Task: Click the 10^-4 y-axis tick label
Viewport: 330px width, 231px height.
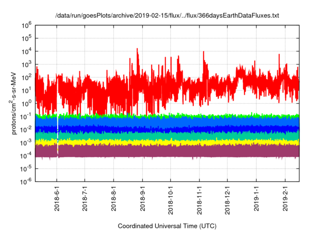Action: coord(26,156)
